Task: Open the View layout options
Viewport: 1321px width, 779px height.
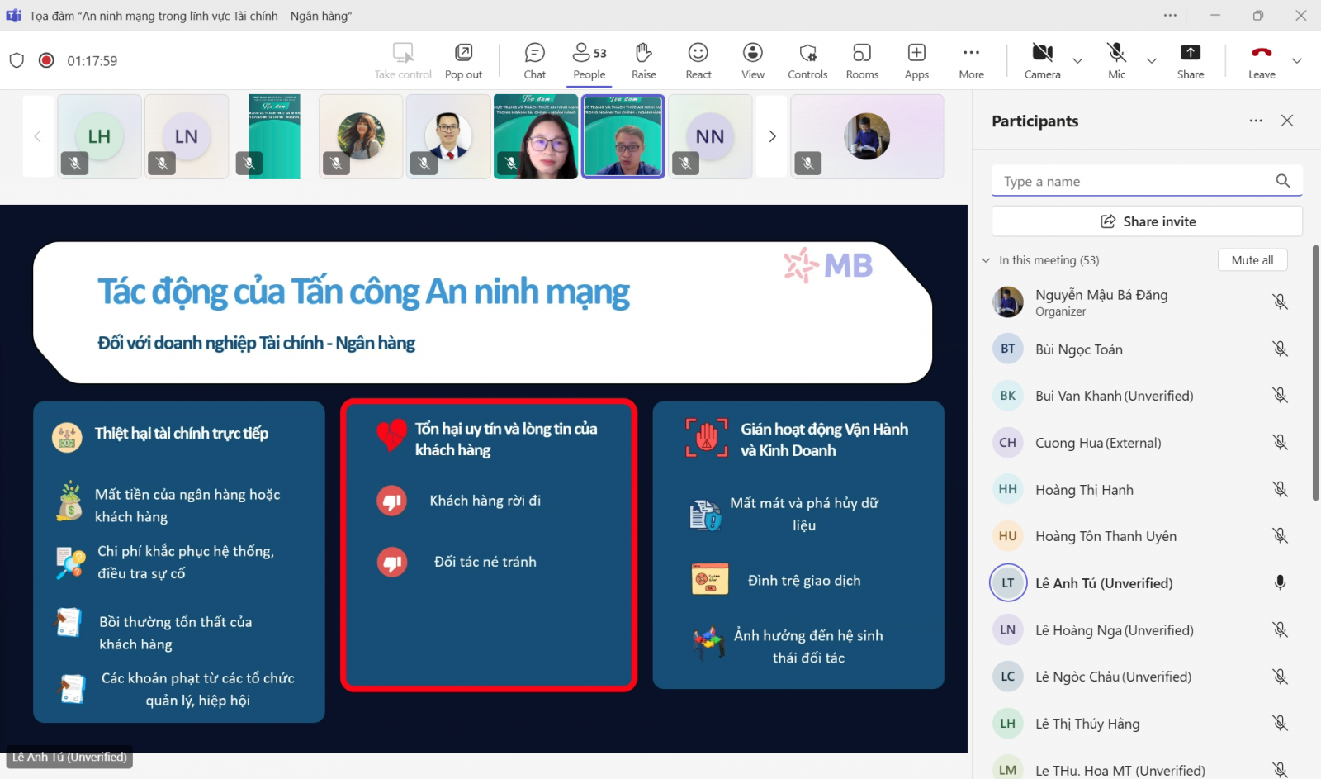Action: (x=752, y=61)
